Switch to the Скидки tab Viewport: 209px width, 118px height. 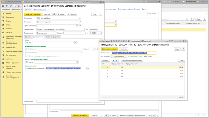click(48, 37)
